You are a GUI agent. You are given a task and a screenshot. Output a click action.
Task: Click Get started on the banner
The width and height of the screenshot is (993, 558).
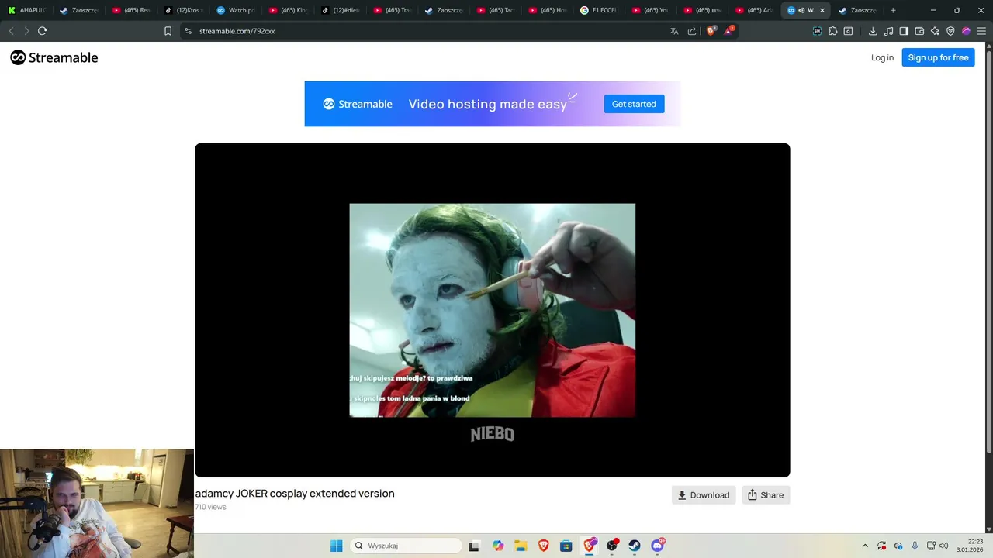[x=634, y=104]
